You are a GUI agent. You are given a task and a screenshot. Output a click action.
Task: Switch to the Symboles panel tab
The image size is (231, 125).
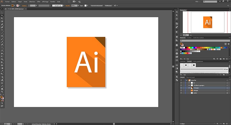[x=183, y=61]
